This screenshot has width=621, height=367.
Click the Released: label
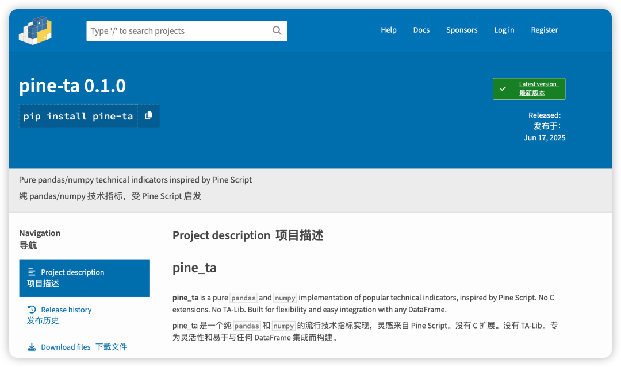click(x=544, y=115)
